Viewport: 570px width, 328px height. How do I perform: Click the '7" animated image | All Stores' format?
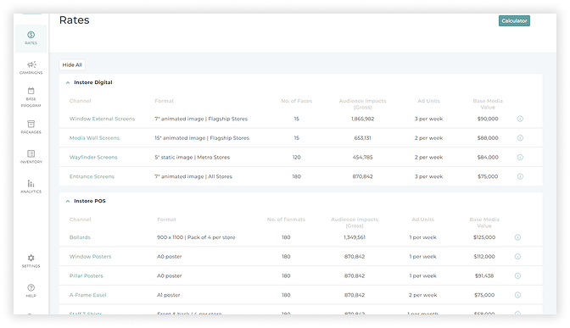tap(193, 176)
